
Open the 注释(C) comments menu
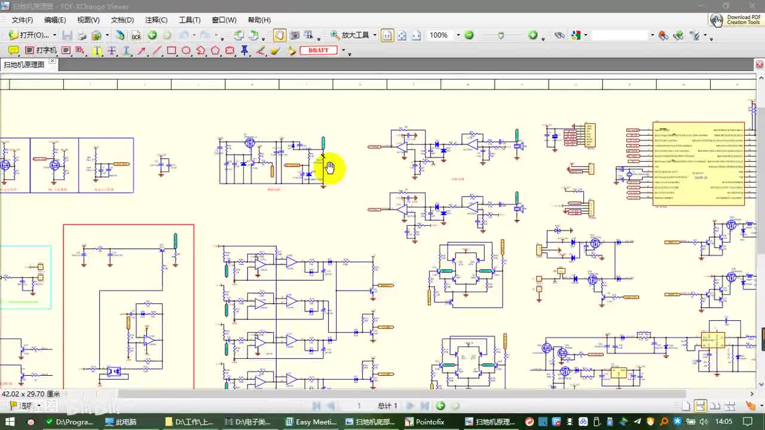156,20
